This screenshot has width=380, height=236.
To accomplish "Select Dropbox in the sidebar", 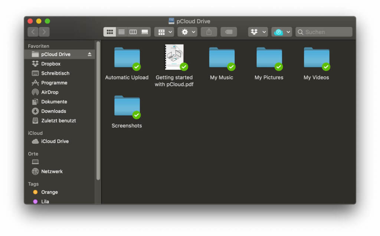I will [51, 64].
